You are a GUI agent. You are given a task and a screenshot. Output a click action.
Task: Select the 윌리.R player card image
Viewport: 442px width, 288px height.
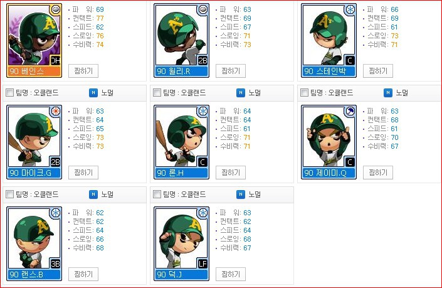181,40
